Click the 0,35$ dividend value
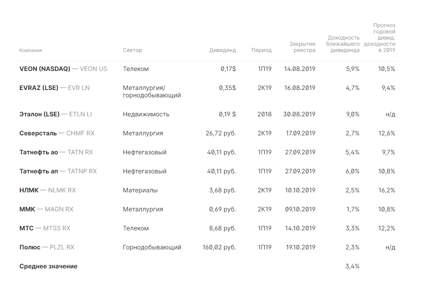The image size is (424, 287). (228, 88)
